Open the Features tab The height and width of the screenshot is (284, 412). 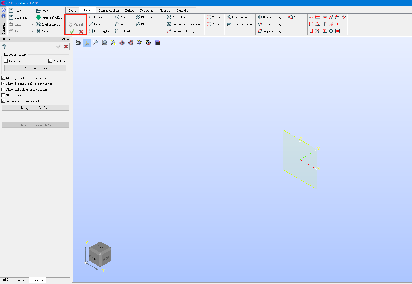point(147,10)
